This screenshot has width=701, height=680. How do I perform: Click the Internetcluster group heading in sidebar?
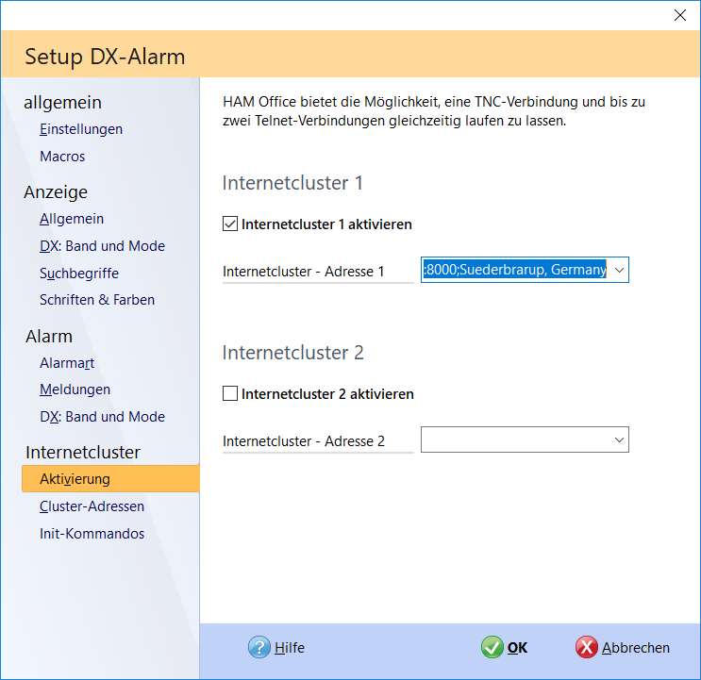tap(83, 452)
